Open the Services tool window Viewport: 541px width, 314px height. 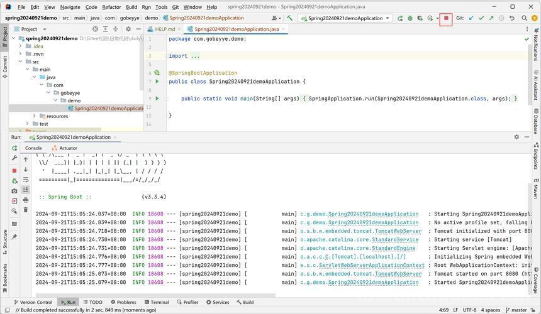coord(218,302)
